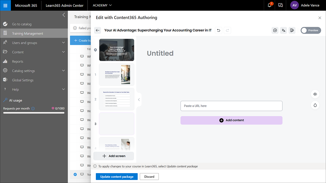
Task: Tick the selected course row checkbox
Action: click(75, 175)
